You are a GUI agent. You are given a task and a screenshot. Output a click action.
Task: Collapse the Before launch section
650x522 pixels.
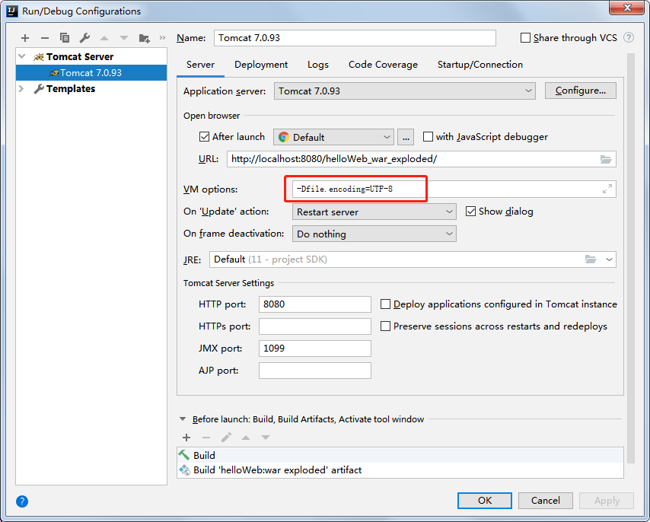183,419
